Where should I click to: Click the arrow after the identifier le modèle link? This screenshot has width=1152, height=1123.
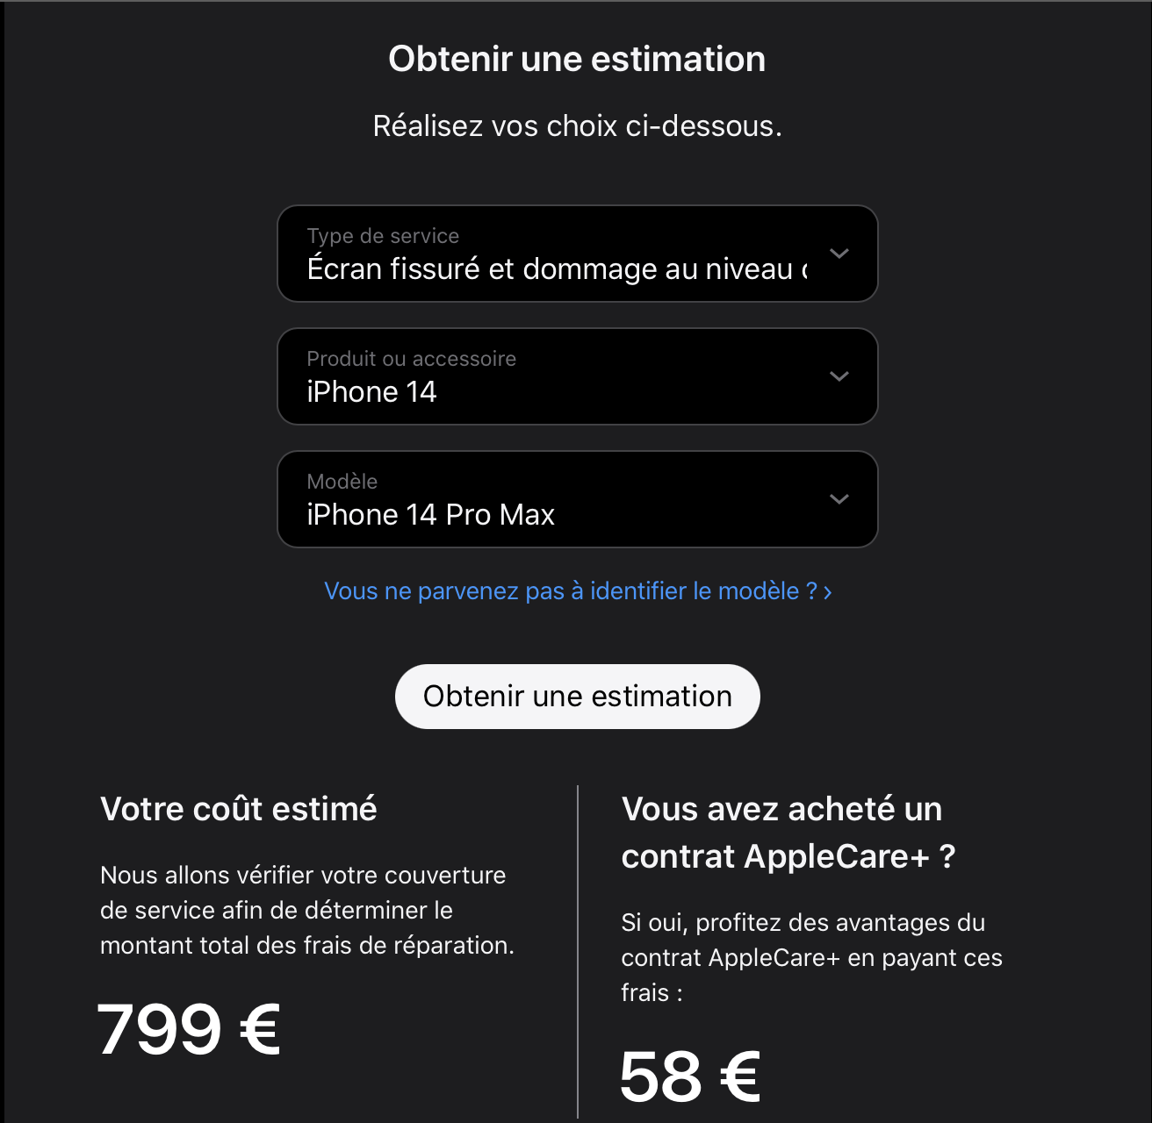click(828, 592)
